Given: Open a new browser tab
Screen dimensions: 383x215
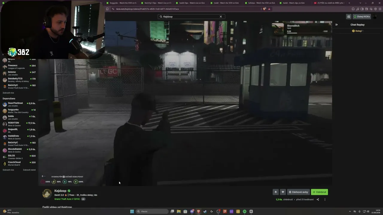Looking at the screenshot, I should click(349, 3).
